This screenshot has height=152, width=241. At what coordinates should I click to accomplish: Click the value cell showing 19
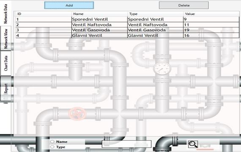211,30
